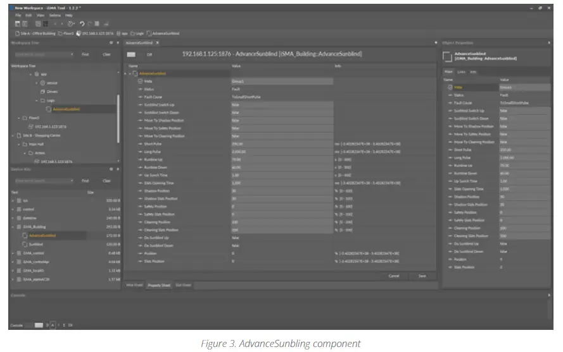This screenshot has width=563, height=352.
Task: Open the Edit menu
Action: click(28, 15)
